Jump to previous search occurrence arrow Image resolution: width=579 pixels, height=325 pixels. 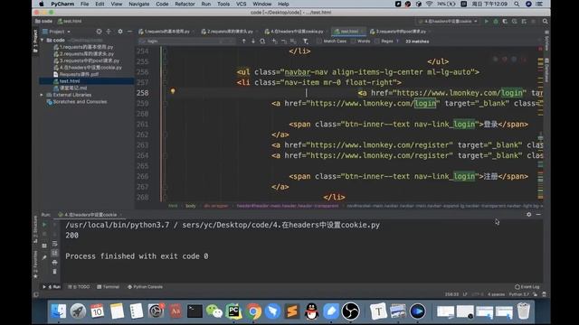243,42
